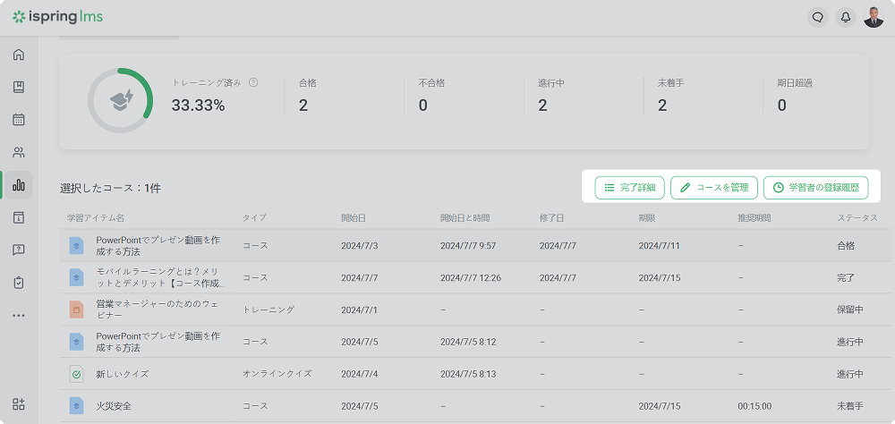
Task: Click the 完了詳細 button
Action: pos(630,188)
